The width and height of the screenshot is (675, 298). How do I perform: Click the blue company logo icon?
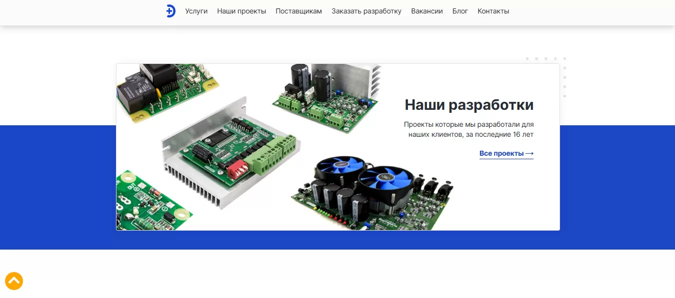[x=171, y=11]
